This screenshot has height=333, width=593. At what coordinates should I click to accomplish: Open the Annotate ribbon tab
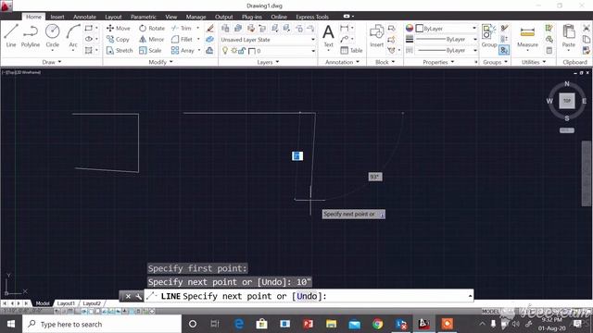coord(84,17)
